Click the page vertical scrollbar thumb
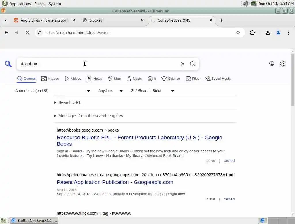Viewport: 295px width, 224px height. 293,79
